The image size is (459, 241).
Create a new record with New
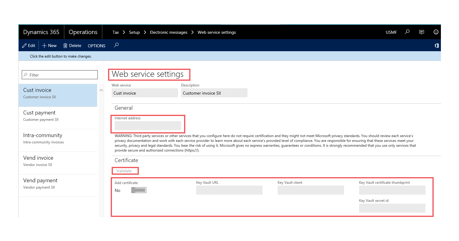tap(49, 45)
